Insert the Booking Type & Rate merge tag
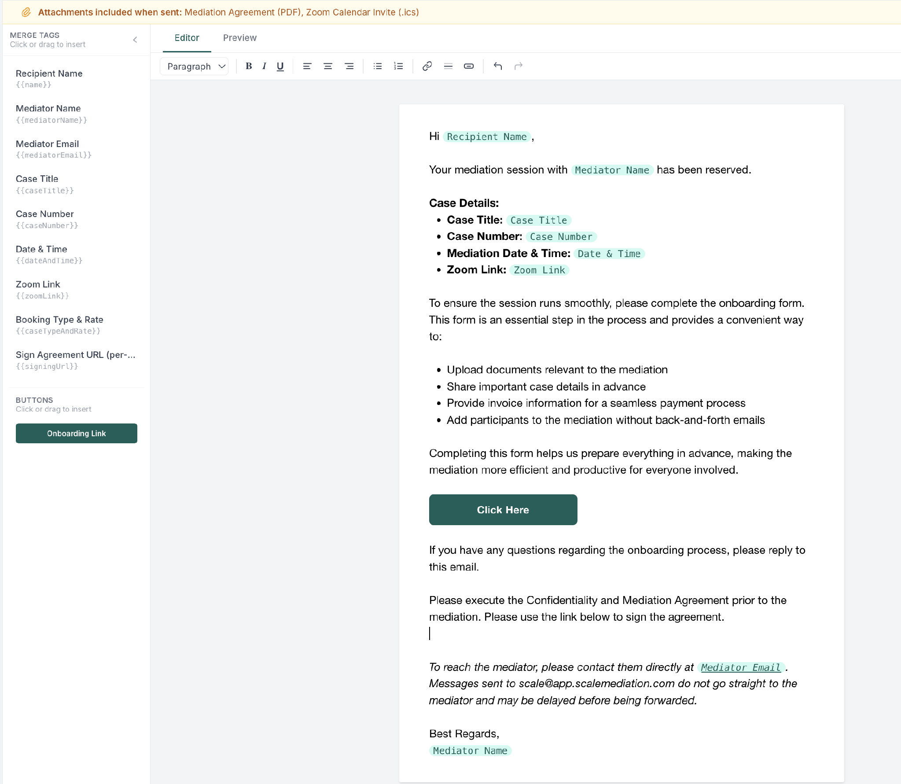The height and width of the screenshot is (784, 901). 76,325
